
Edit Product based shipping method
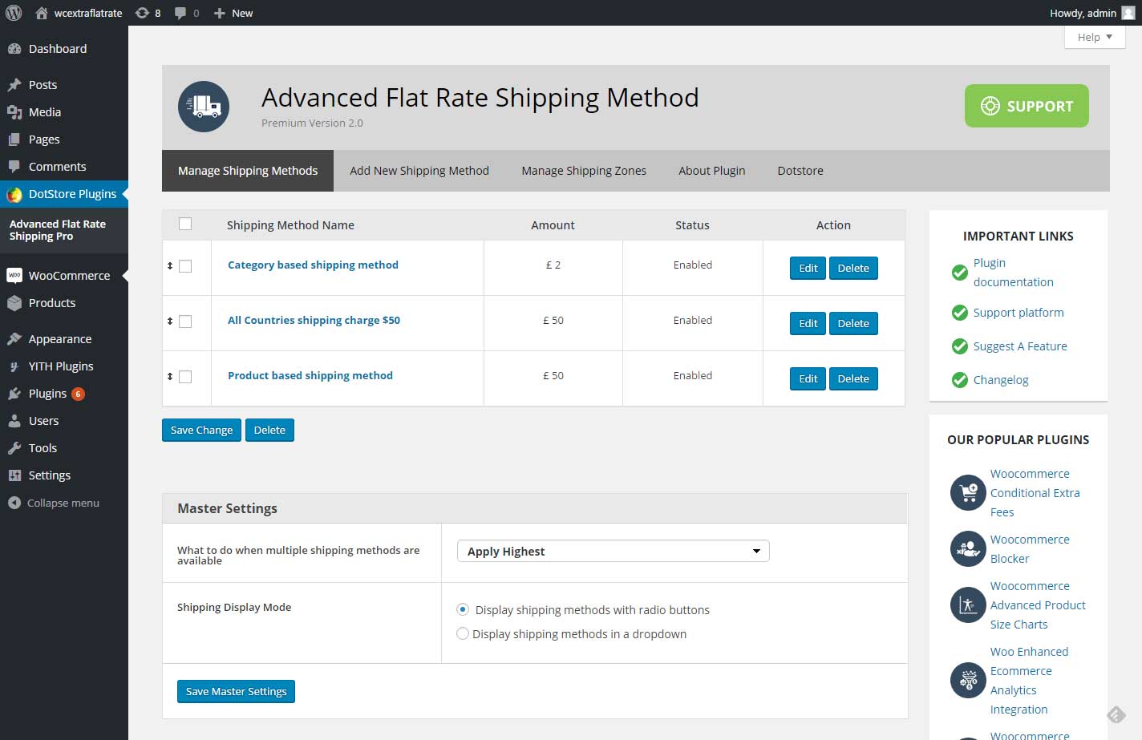pos(808,378)
